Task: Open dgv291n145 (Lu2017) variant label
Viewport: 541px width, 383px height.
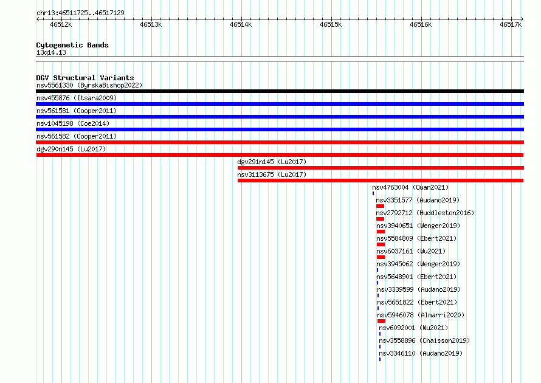Action: (272, 162)
